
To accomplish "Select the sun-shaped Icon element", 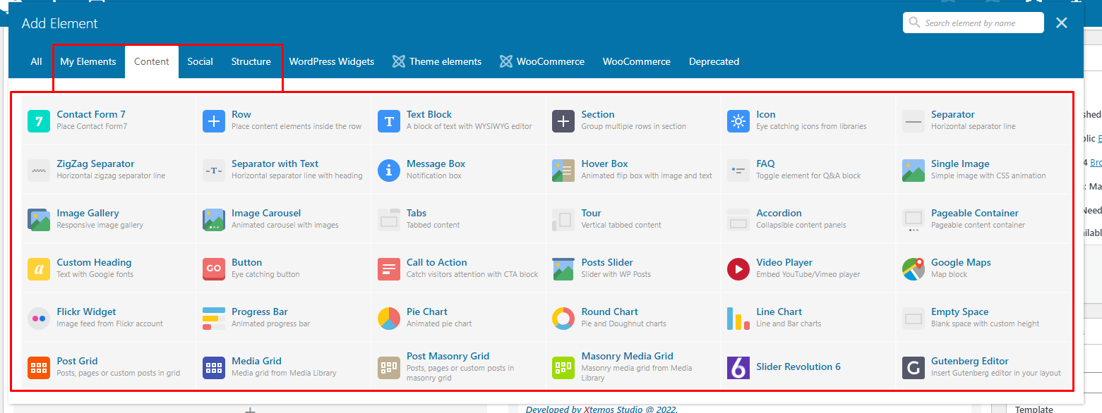I will (738, 121).
